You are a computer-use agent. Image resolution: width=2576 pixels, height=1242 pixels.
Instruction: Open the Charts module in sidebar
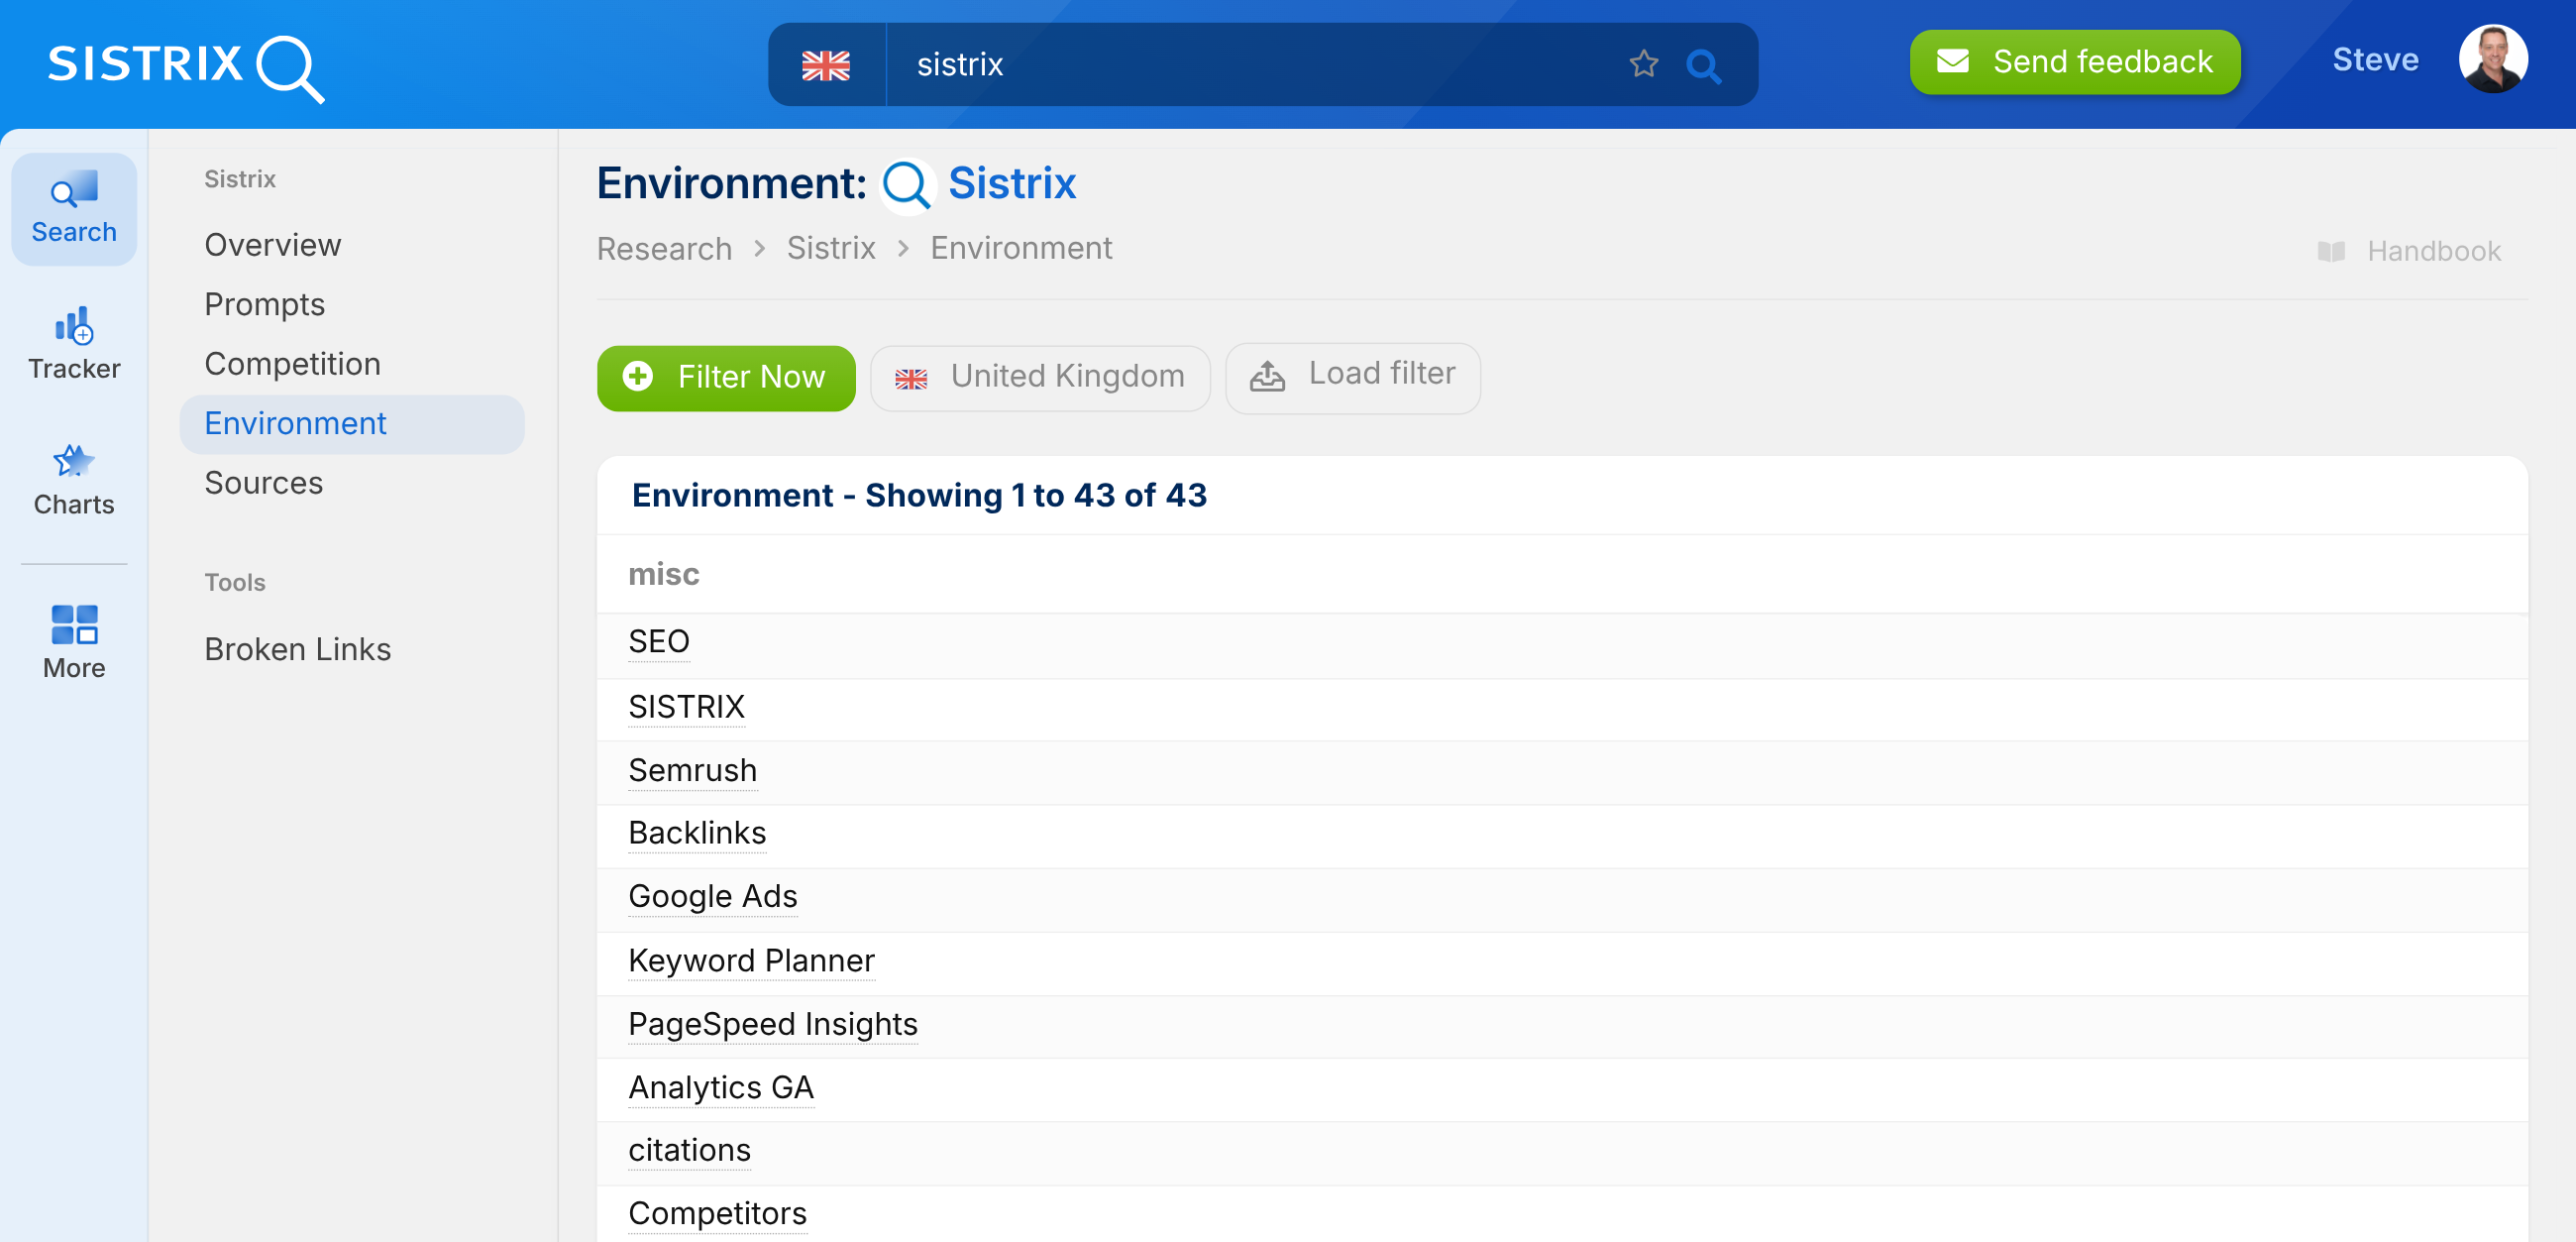click(x=74, y=481)
